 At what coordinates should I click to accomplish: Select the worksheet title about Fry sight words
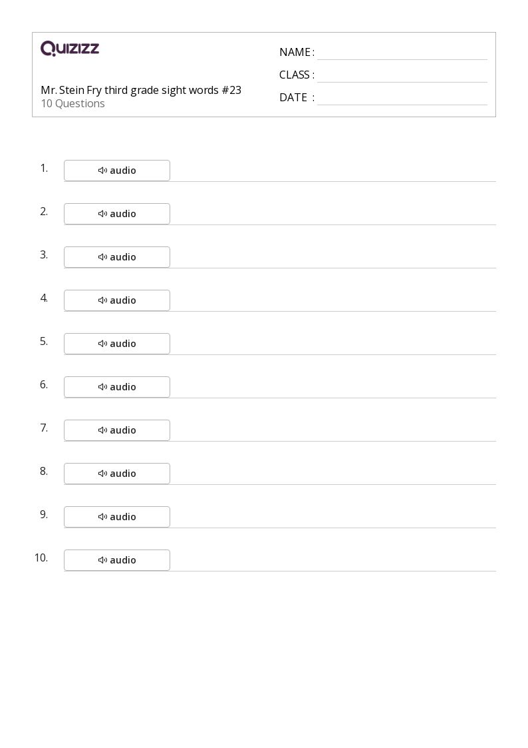pos(141,90)
